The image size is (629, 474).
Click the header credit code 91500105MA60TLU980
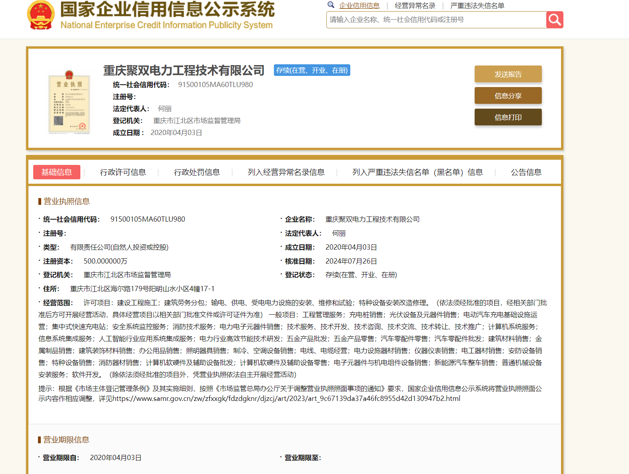tap(216, 85)
